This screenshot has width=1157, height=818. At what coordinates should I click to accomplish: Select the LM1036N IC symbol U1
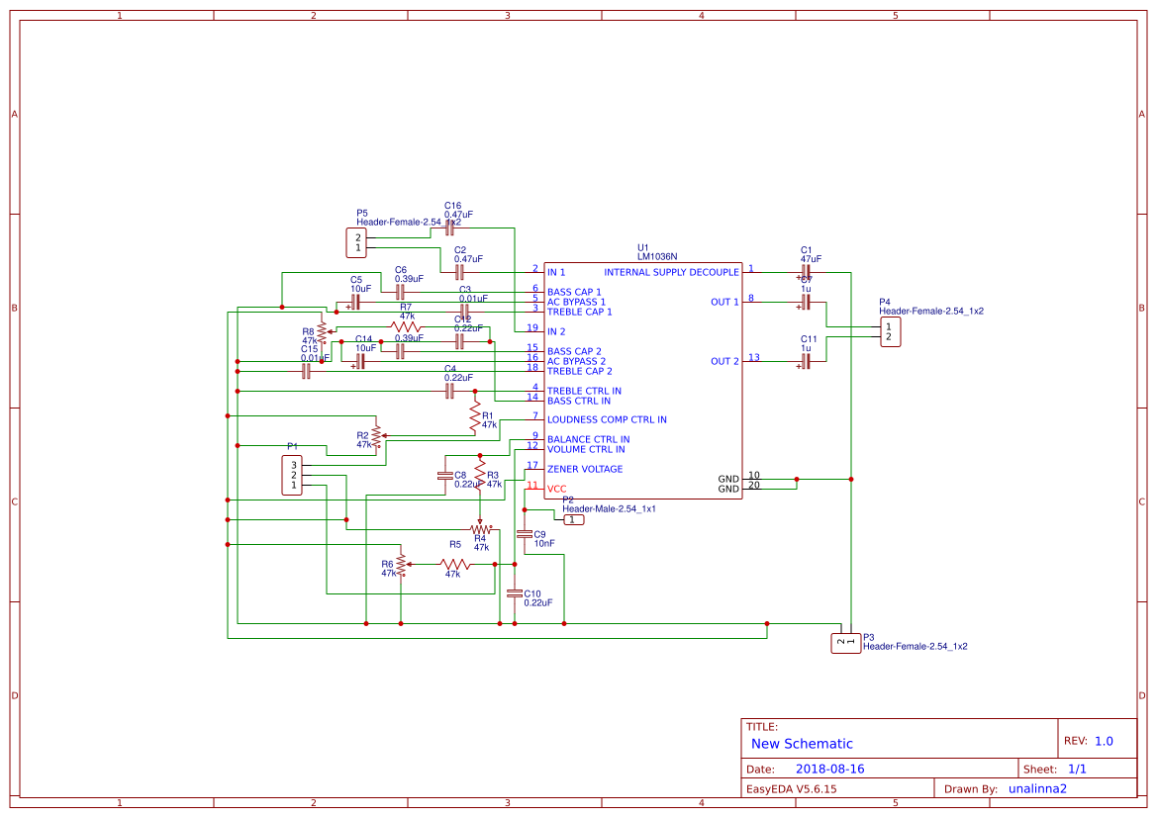[643, 381]
